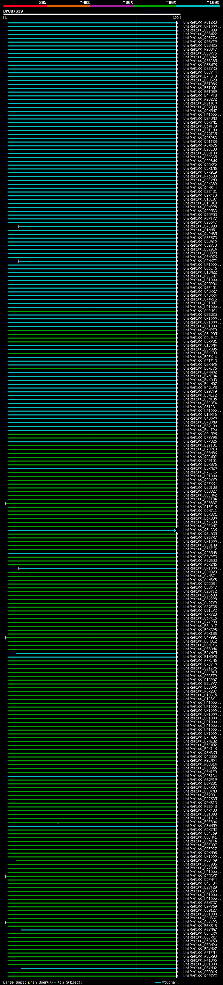The image size is (223, 985).
Task: Click the yellow gap marker on B9F8A4 row
Action: pos(58,824)
